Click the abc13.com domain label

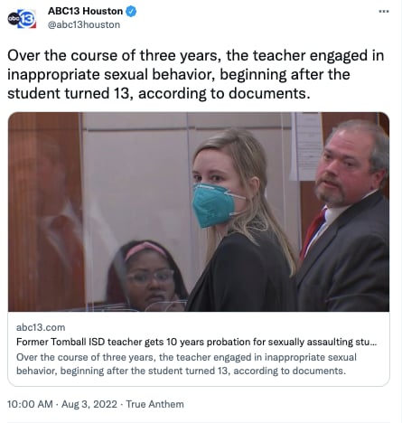coord(41,327)
